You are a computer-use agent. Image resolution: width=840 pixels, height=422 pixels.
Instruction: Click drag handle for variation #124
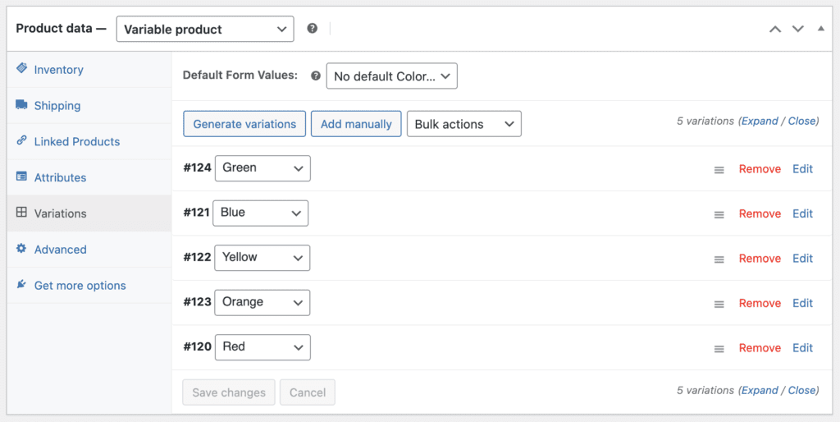pos(719,170)
